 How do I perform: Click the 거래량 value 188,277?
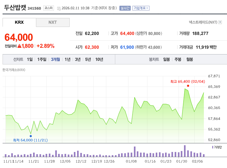coord(200,34)
